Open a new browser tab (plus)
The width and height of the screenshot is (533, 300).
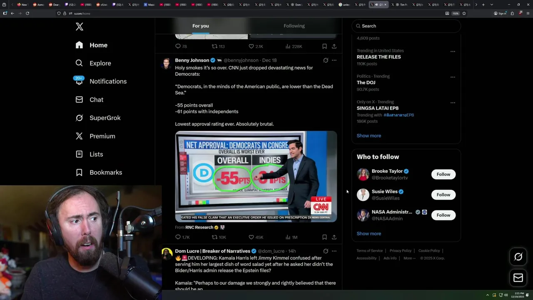(483, 5)
